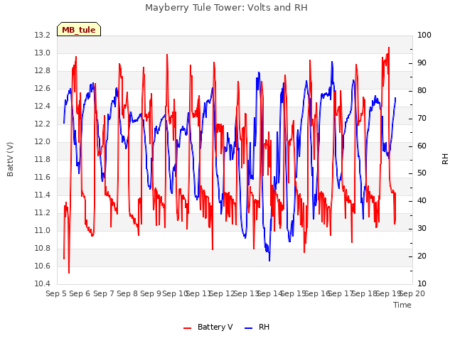Click the 11.8 left axis tick label
455x341 pixels.
click(43, 159)
